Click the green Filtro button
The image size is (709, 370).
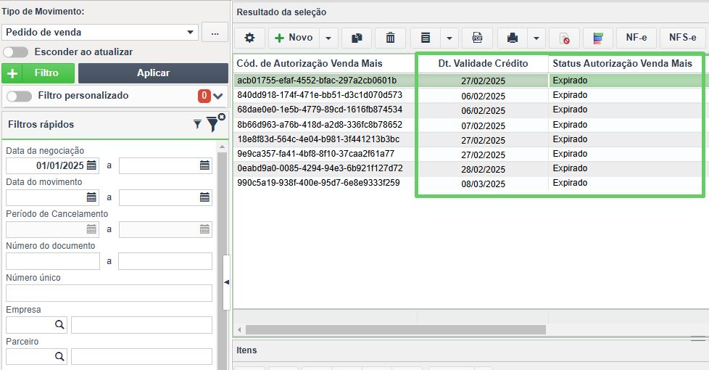38,73
